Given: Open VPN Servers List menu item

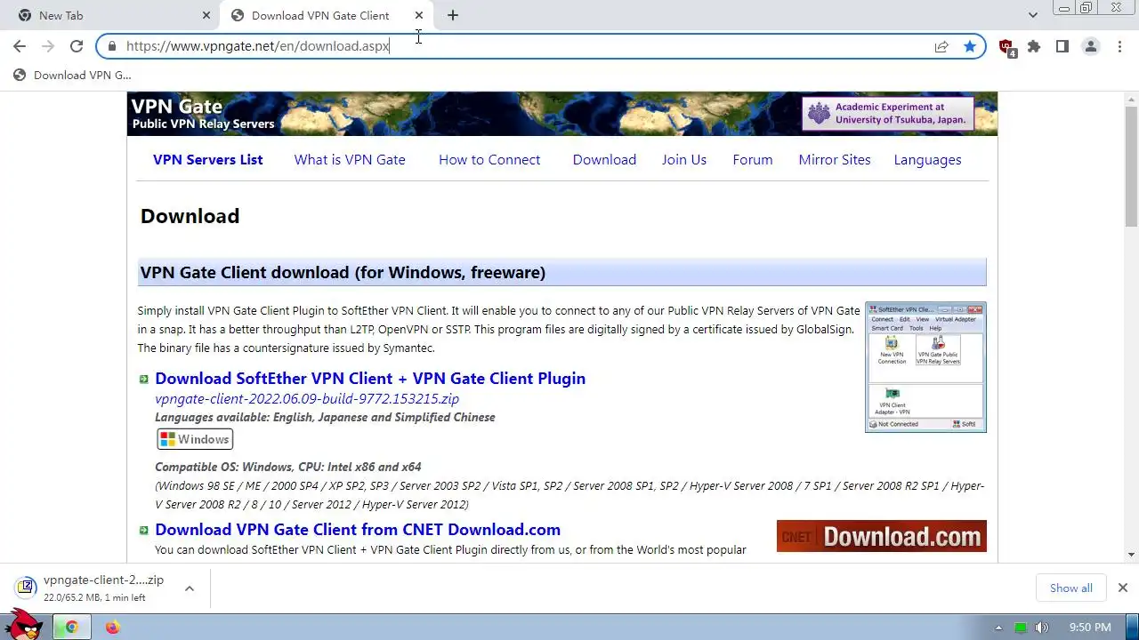Looking at the screenshot, I should click(x=207, y=160).
